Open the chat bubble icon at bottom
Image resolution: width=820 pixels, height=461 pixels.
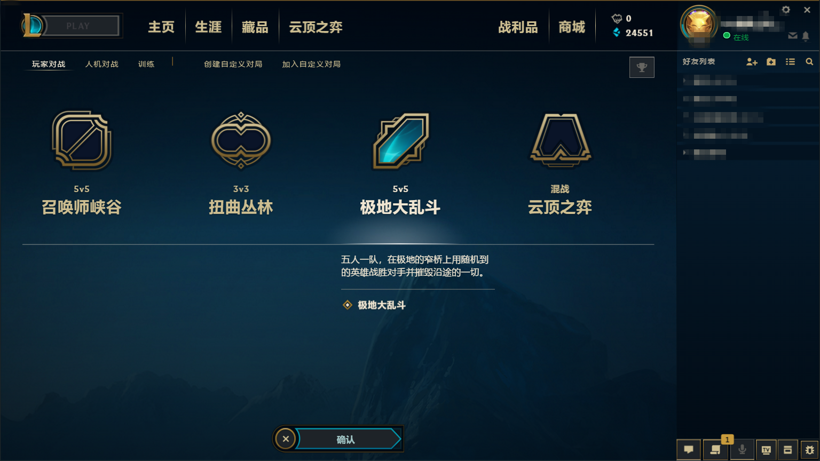point(689,450)
